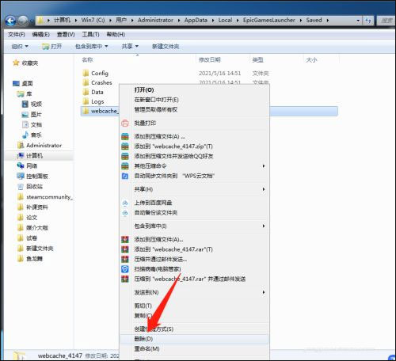Click the Forward navigation arrow button
396x361 pixels.
pos(23,21)
